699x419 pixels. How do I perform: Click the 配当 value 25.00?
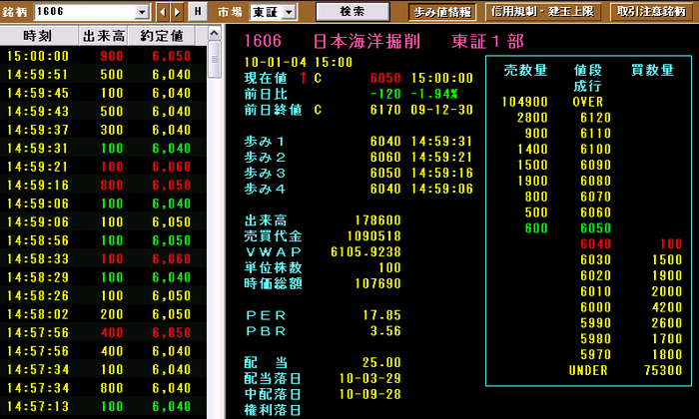point(381,362)
